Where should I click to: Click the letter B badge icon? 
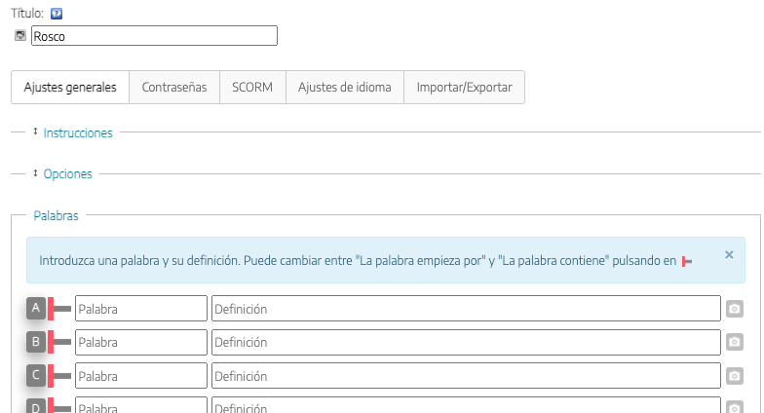pos(36,342)
